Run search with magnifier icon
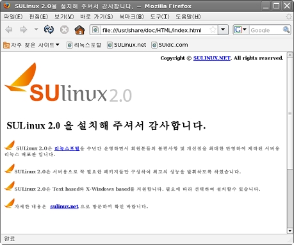This screenshot has height=245, width=294. (286, 29)
